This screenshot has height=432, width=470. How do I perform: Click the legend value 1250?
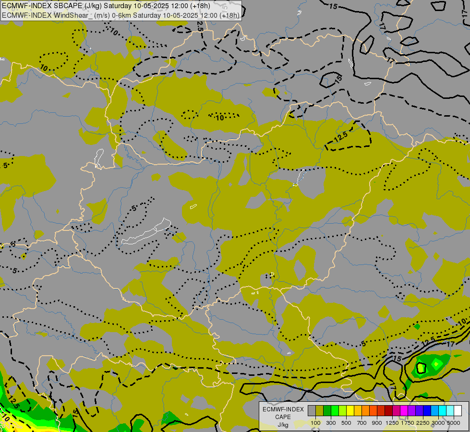[x=392, y=423]
